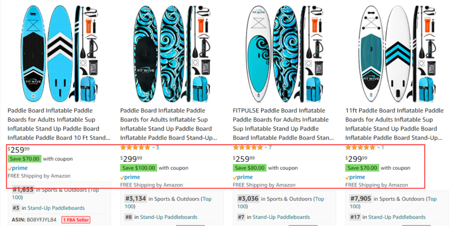Open the rating breakdown arrow beside 7 reviews

click(x=266, y=148)
